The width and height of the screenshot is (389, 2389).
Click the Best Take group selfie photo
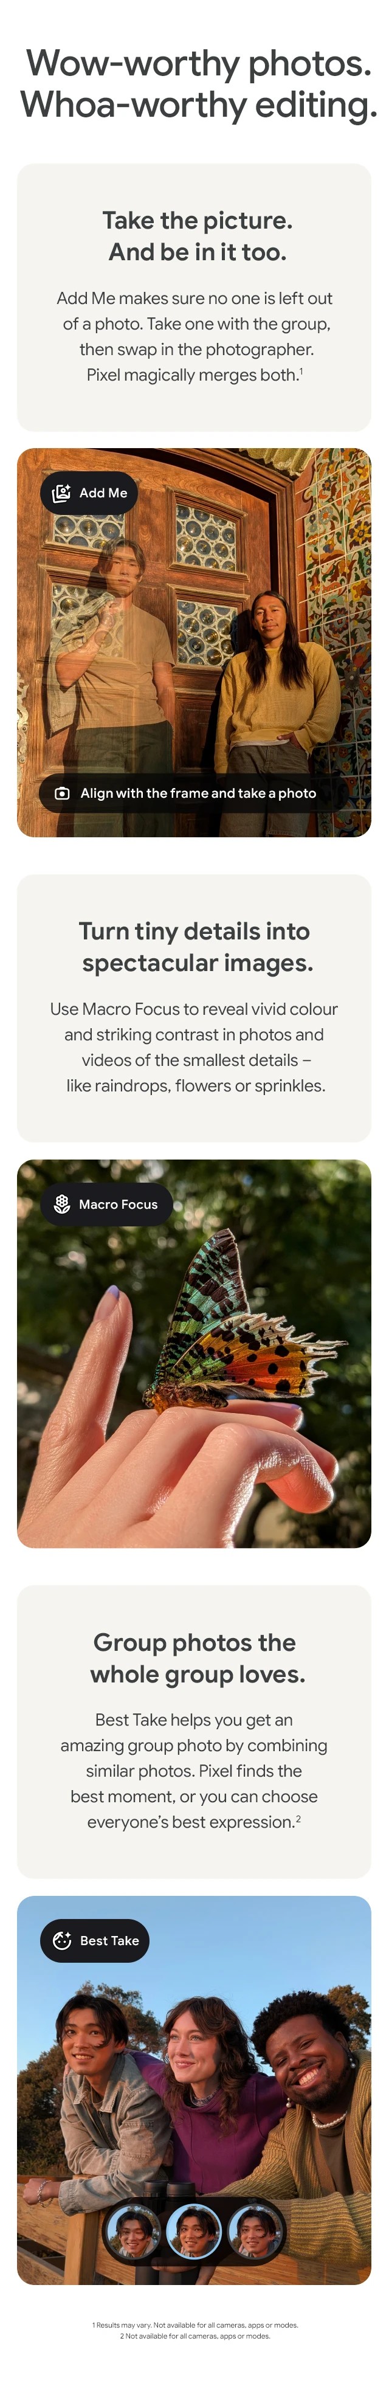(x=194, y=2089)
